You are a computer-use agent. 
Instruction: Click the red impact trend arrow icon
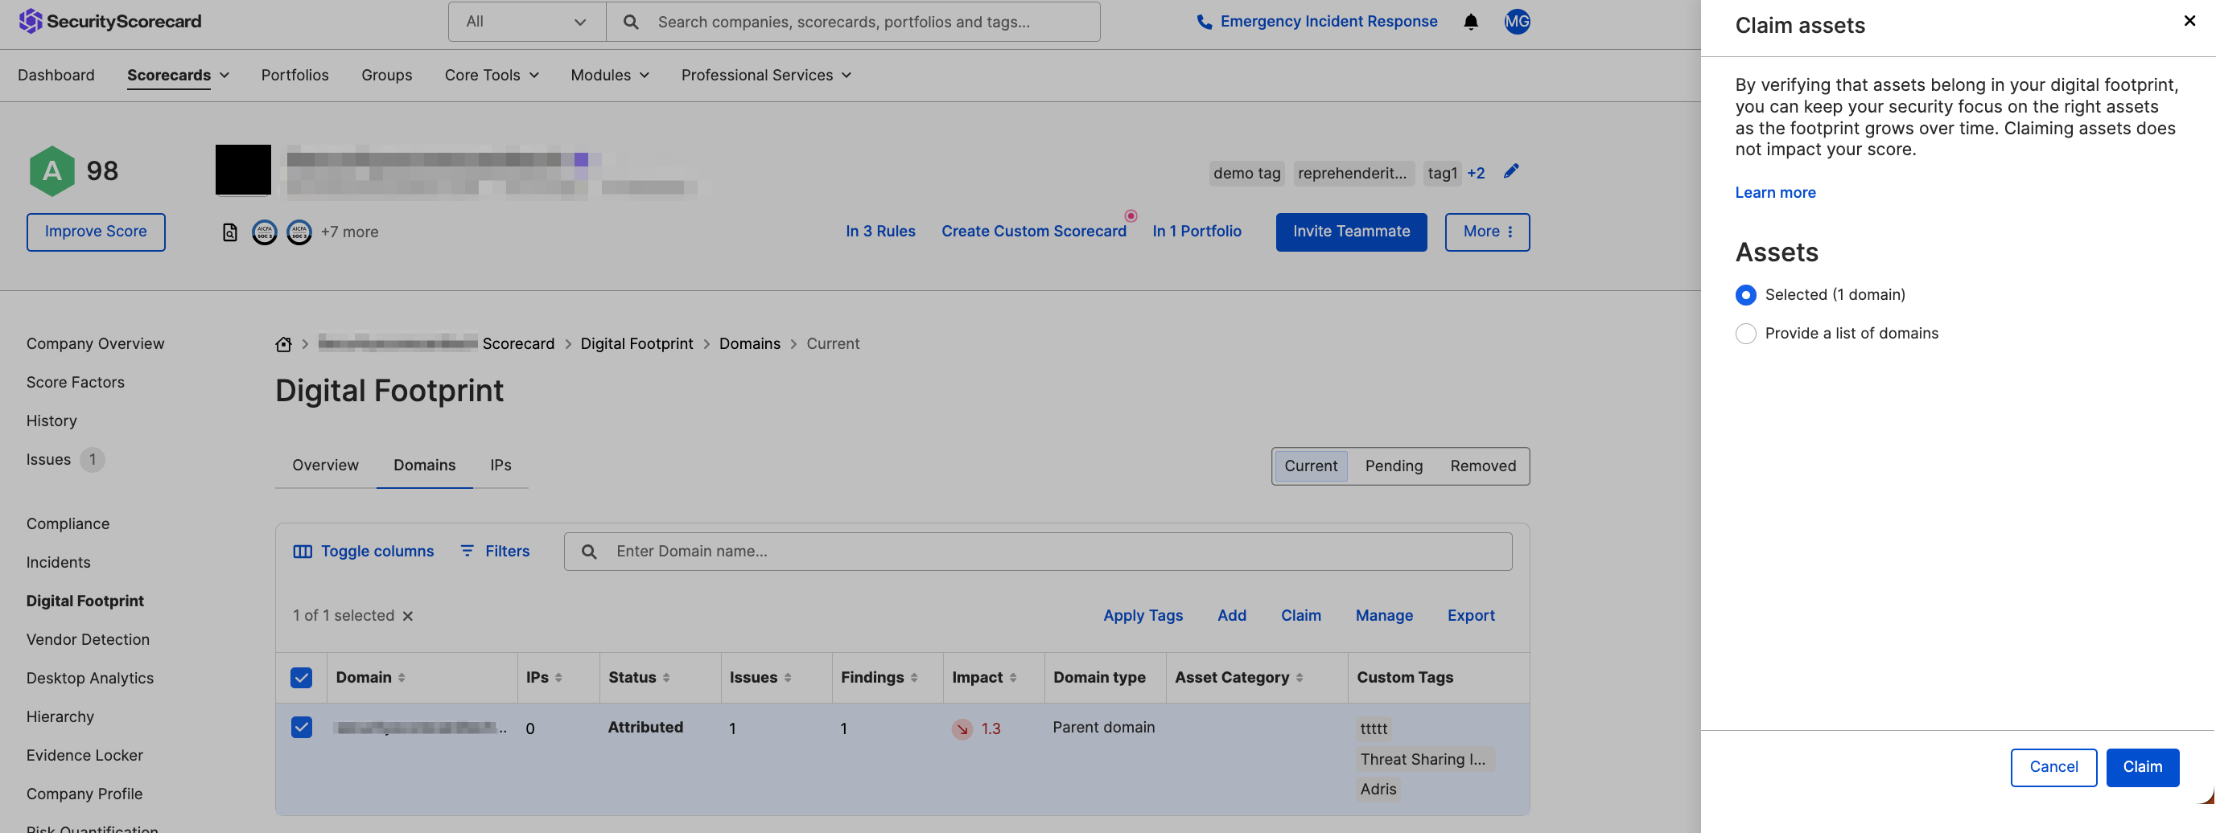click(x=962, y=729)
